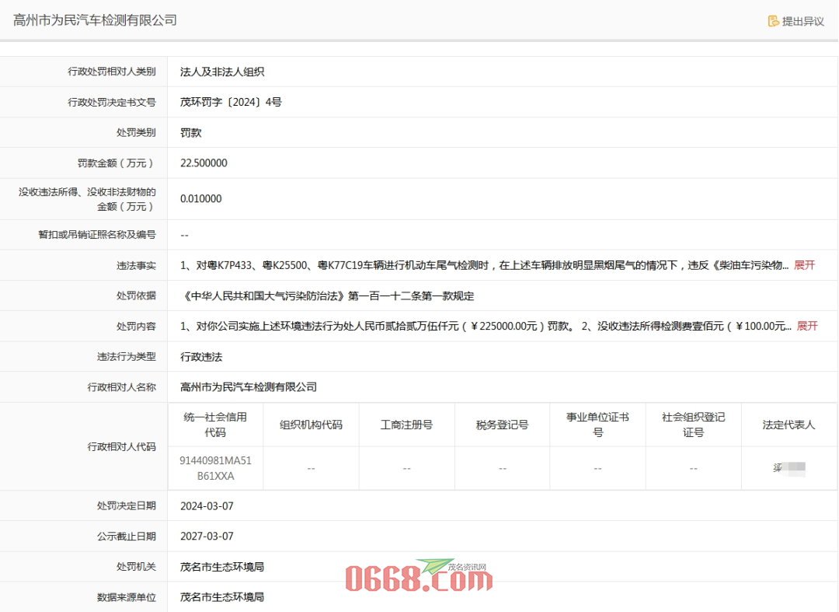Viewport: 839px width, 612px height.
Task: Click the 法定代表人 column header
Action: (789, 425)
